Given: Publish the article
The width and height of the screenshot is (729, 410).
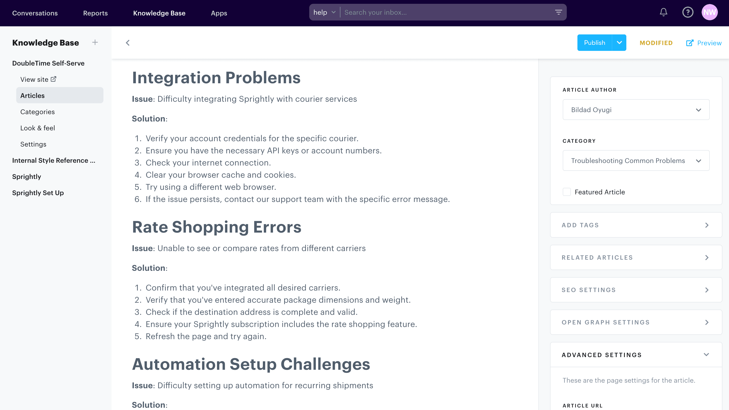Looking at the screenshot, I should click(x=595, y=42).
